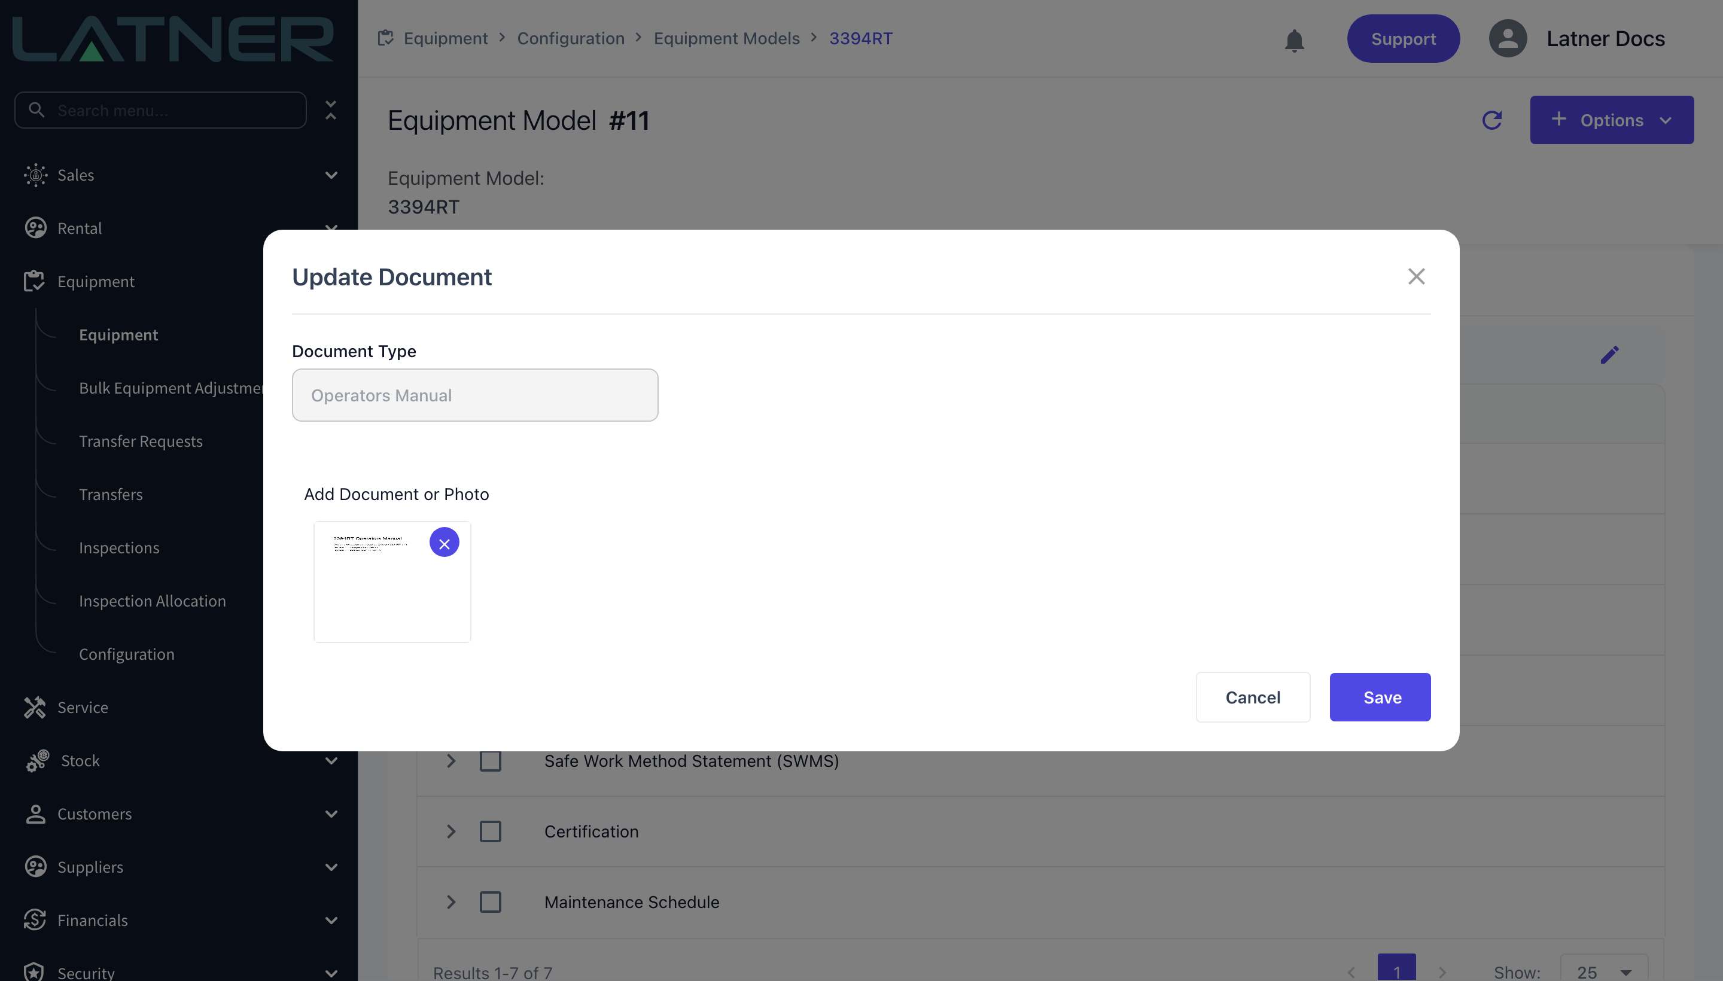Click the Equipment clipboard icon in sidebar
The image size is (1723, 981).
(x=34, y=282)
